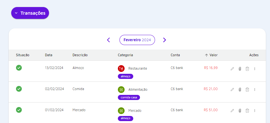The width and height of the screenshot is (270, 123).
Task: Click the green Alimentação category icon
Action: (121, 89)
